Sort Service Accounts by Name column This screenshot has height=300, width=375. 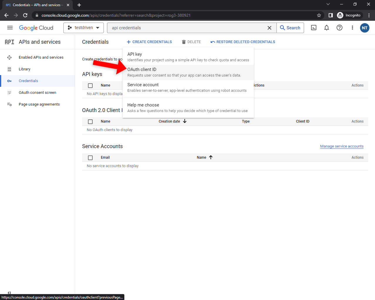205,157
